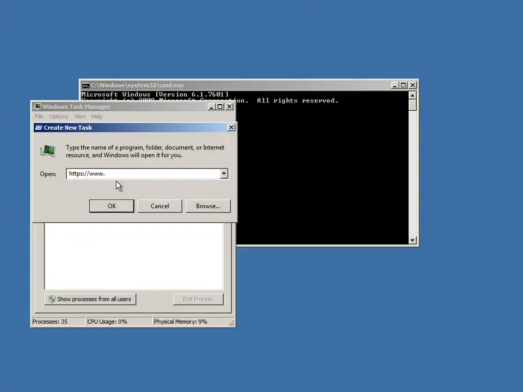Click the cmd.exe title bar icon

click(86, 86)
